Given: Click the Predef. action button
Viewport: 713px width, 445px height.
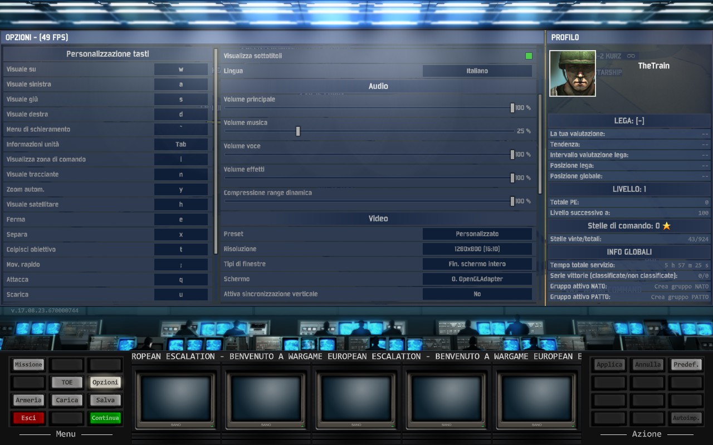Looking at the screenshot, I should pyautogui.click(x=686, y=365).
